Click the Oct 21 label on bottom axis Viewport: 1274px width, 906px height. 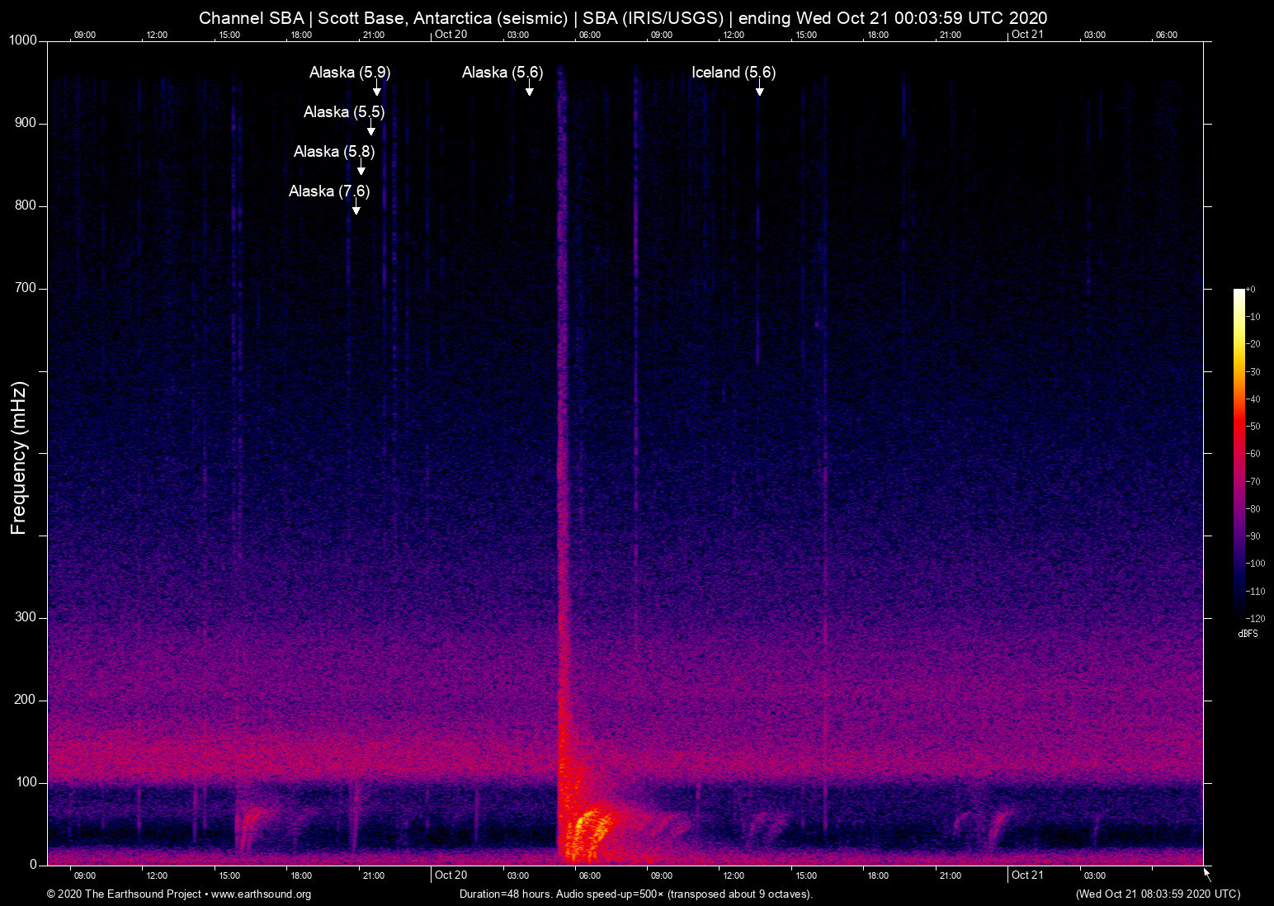[1027, 875]
